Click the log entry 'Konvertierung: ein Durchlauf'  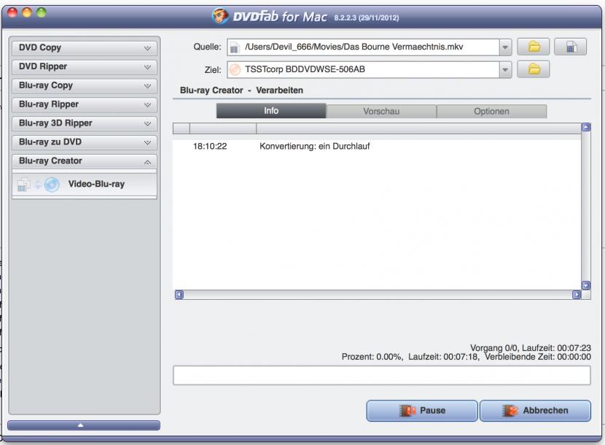pyautogui.click(x=314, y=147)
